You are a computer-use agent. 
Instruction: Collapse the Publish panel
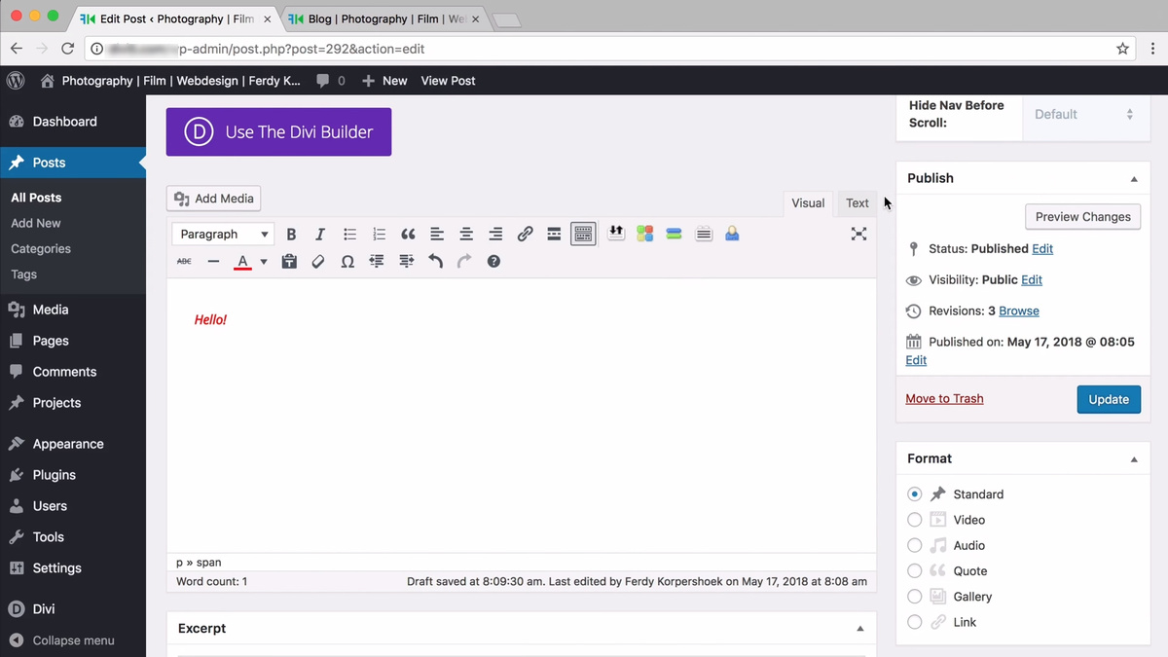pyautogui.click(x=1134, y=179)
